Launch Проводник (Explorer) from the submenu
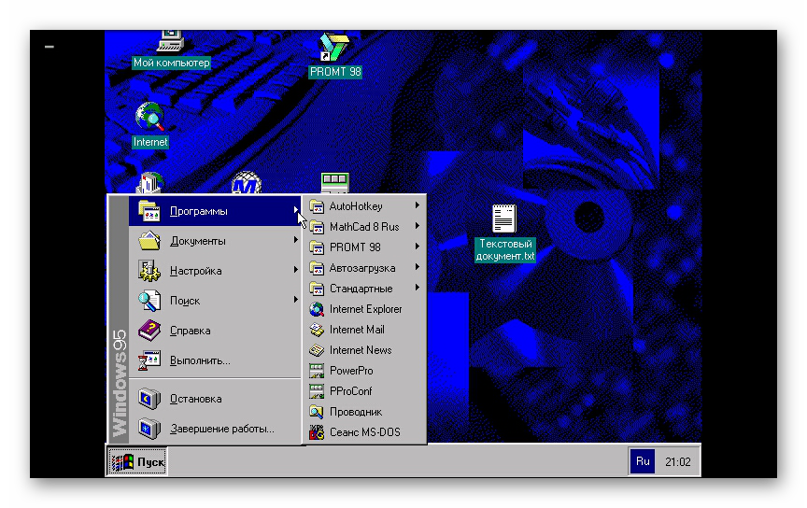This screenshot has height=508, width=807. click(x=355, y=412)
